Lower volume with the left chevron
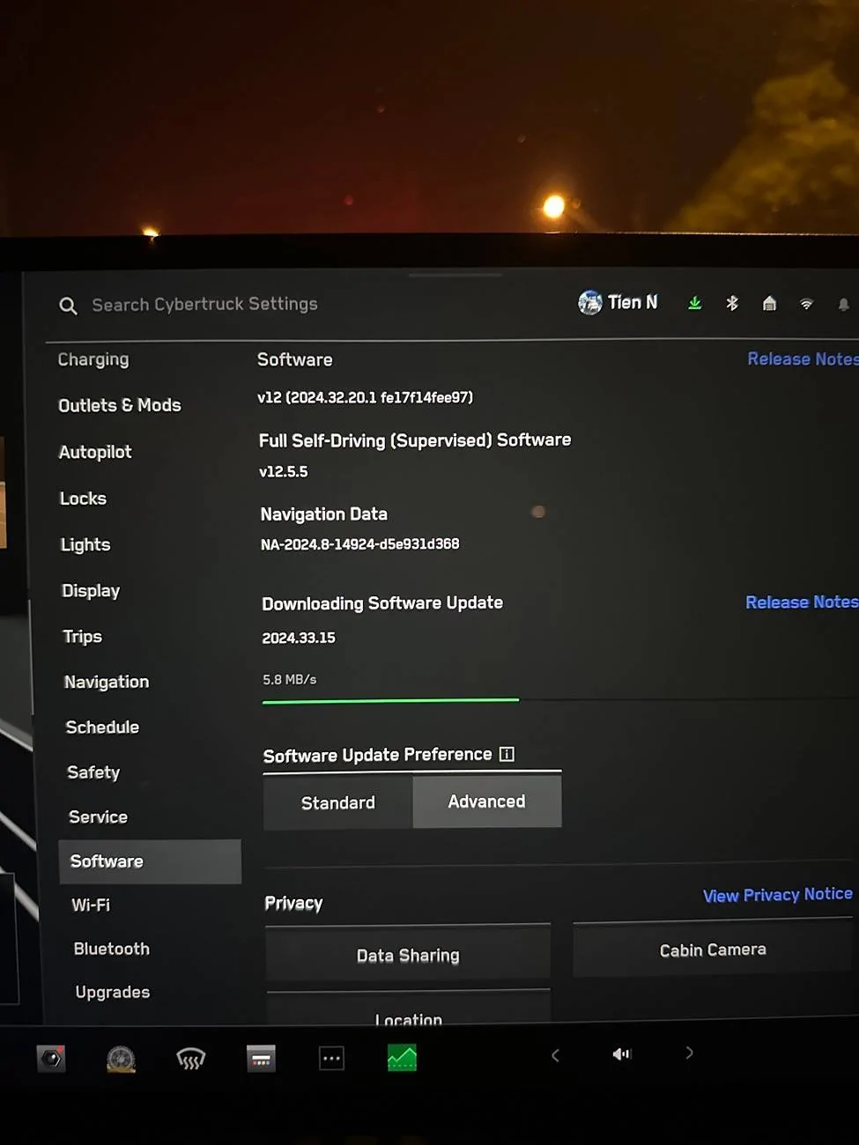 [x=555, y=1054]
